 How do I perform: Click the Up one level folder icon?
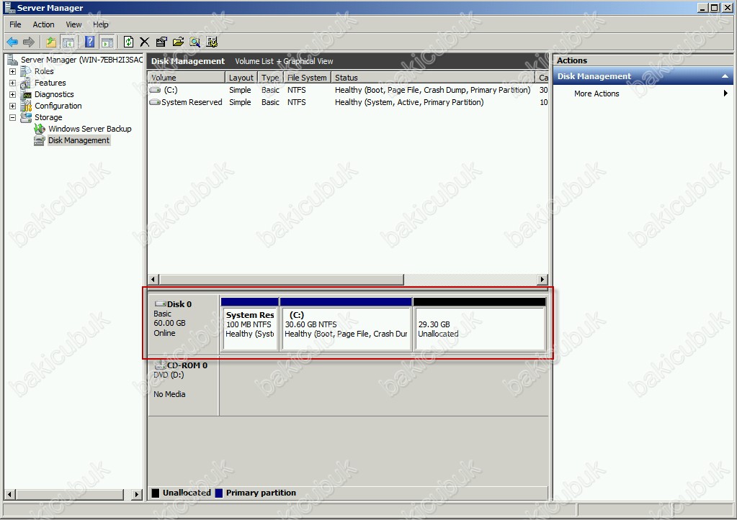coord(51,42)
